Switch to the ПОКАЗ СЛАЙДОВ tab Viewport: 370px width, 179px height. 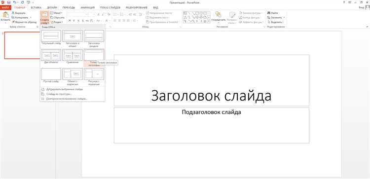pyautogui.click(x=110, y=7)
